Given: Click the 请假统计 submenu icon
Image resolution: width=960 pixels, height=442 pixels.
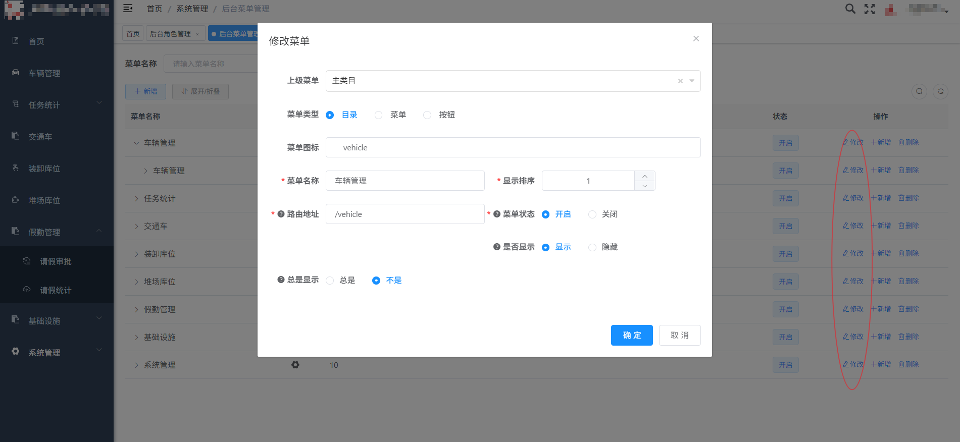Looking at the screenshot, I should (27, 289).
